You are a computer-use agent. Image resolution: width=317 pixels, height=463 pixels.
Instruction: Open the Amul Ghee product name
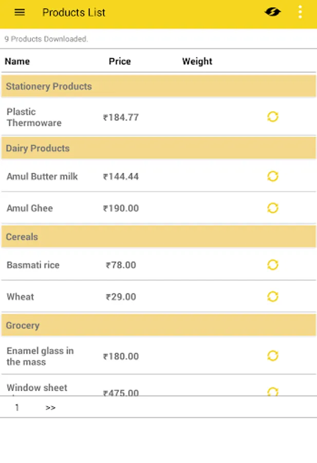(x=30, y=208)
